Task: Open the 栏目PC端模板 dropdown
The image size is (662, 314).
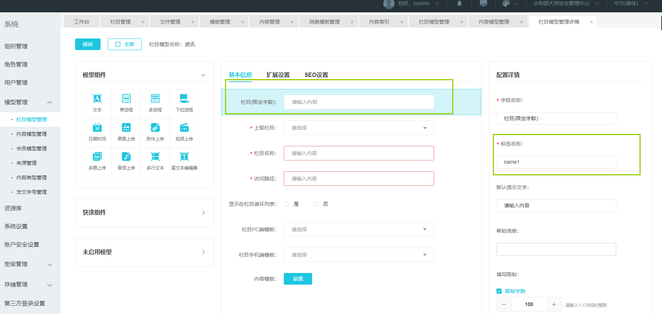Action: [x=359, y=229]
